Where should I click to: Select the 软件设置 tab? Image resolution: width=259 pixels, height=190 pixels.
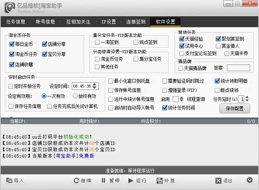(165, 22)
